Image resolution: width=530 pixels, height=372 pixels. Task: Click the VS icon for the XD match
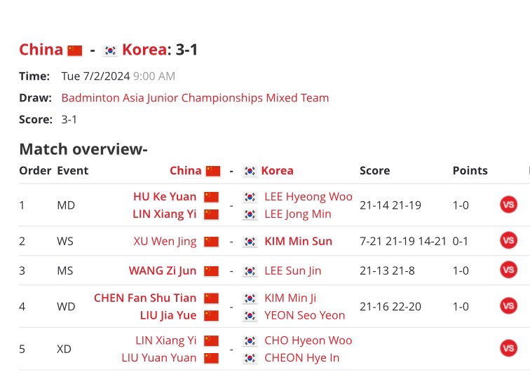(508, 348)
